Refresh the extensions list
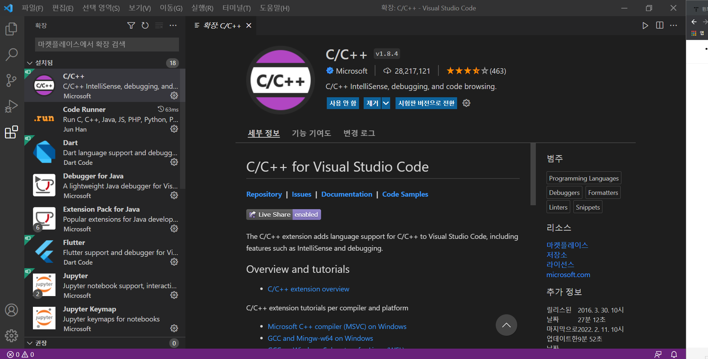The width and height of the screenshot is (708, 359). [145, 25]
